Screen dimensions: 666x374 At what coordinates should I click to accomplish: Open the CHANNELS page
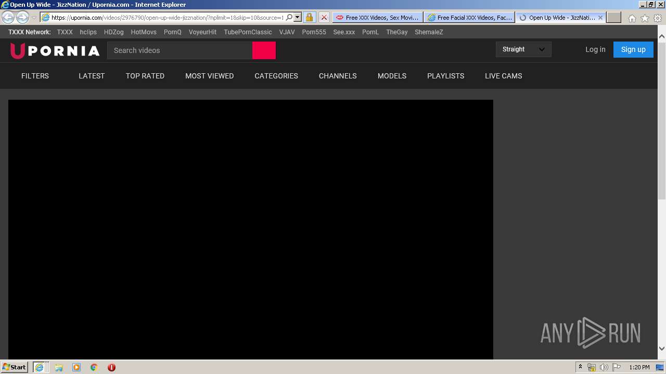(x=338, y=76)
